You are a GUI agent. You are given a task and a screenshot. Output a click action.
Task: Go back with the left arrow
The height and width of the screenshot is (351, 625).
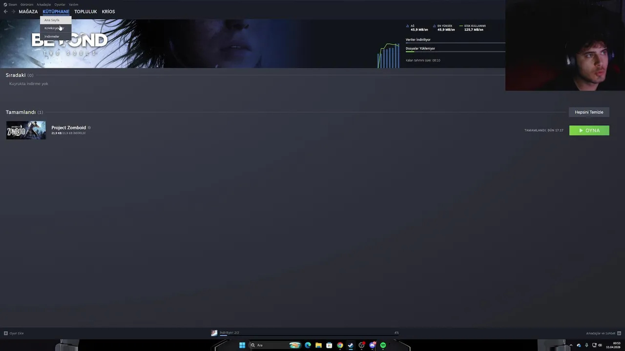point(5,12)
